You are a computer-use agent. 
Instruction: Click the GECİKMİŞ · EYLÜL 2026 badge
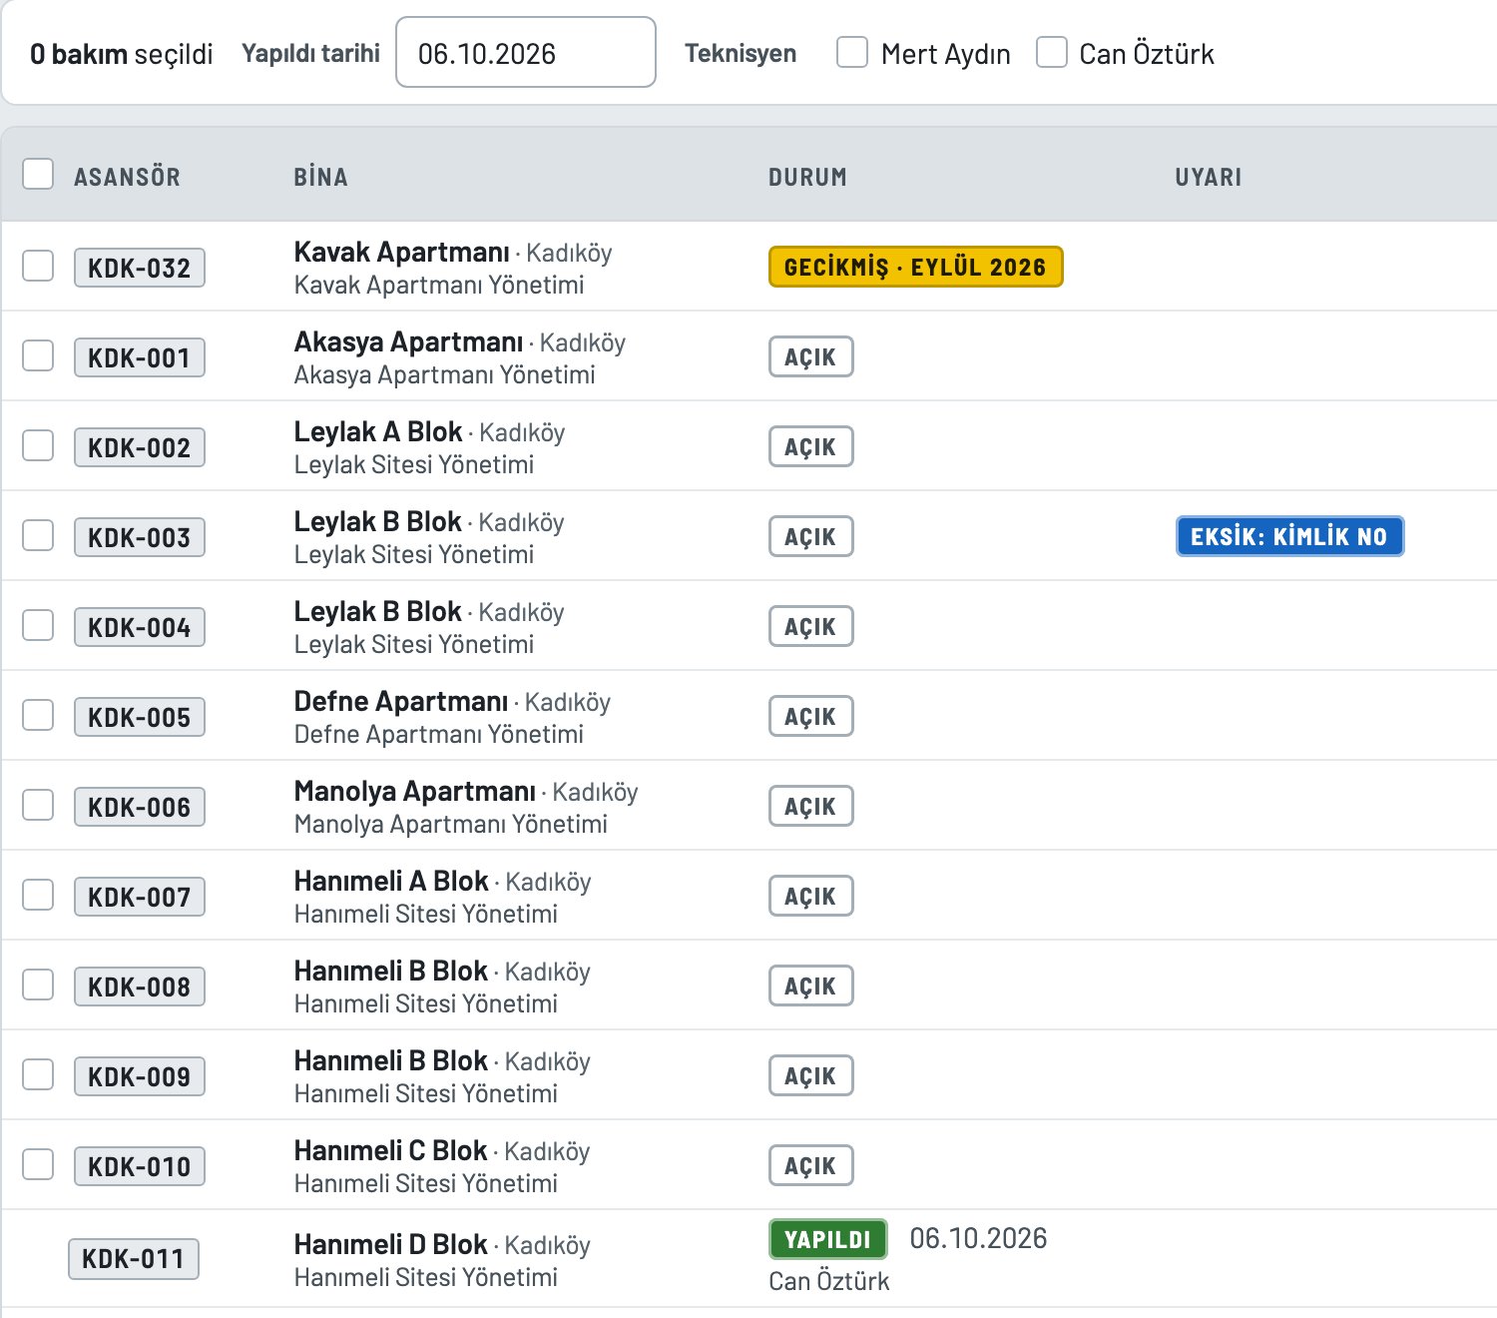coord(915,267)
